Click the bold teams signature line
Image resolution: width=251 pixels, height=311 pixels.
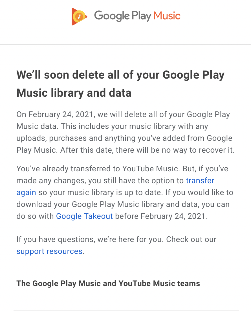[x=108, y=284]
